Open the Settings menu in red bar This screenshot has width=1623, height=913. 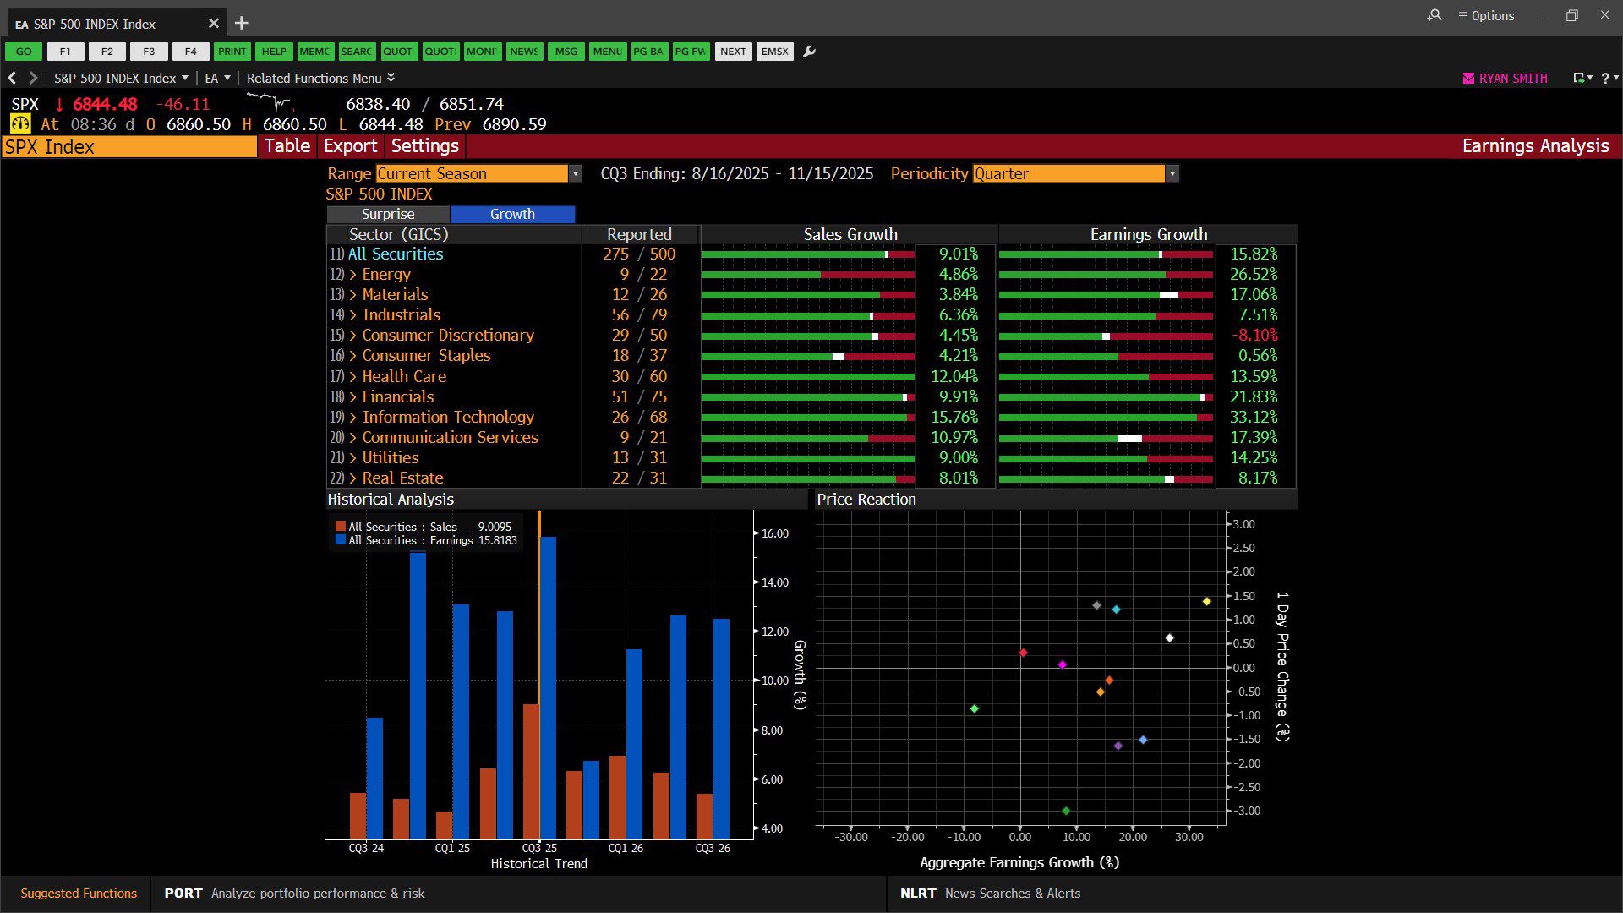pos(424,146)
